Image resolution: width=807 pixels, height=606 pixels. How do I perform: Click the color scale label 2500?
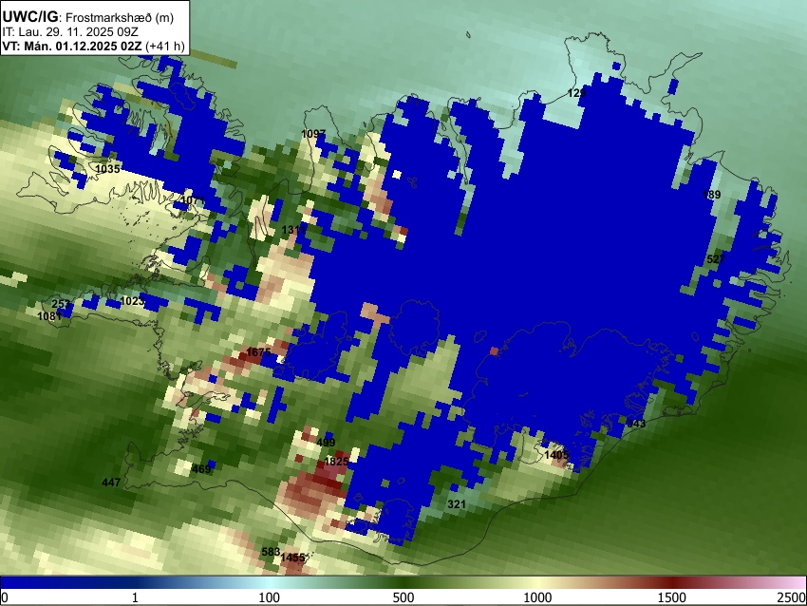click(792, 597)
